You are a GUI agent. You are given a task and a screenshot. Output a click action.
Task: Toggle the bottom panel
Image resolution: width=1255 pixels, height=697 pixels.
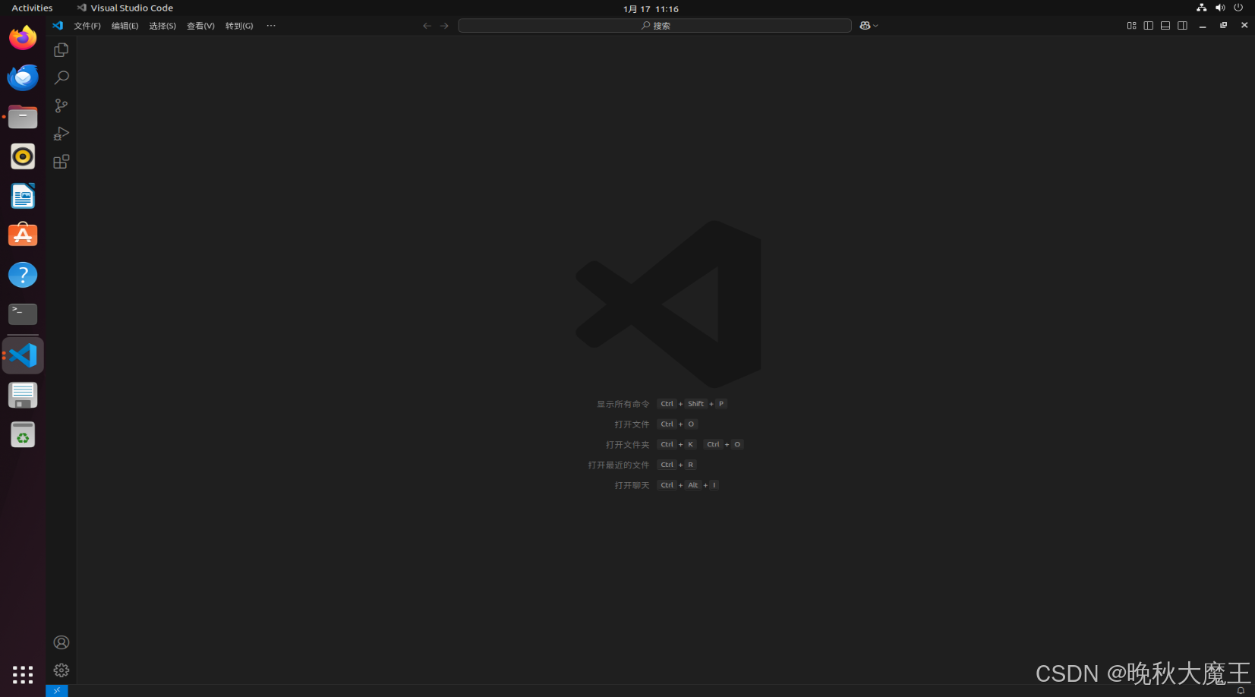coord(1165,25)
